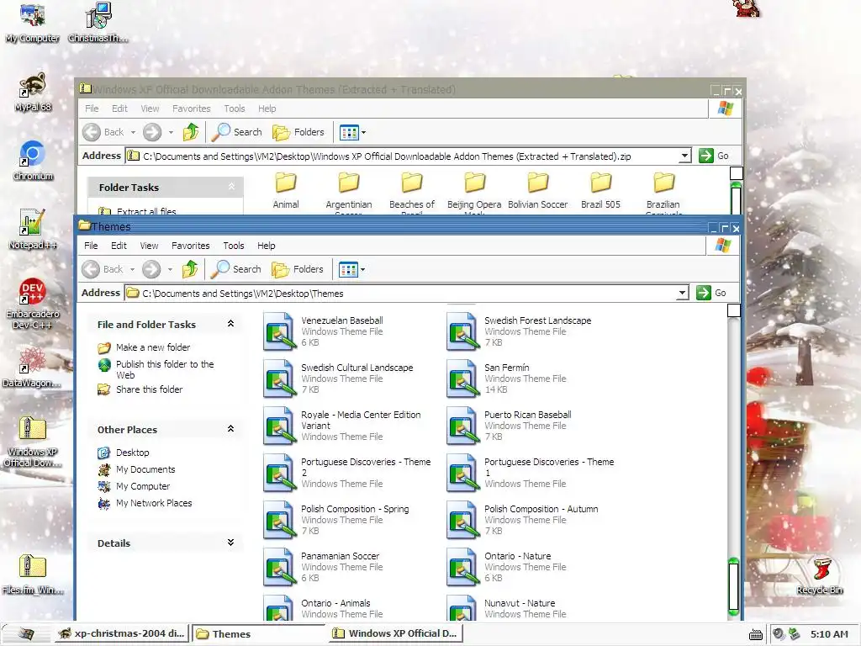Select Beijing Opera folder in zip window
The width and height of the screenshot is (861, 646).
point(474,193)
